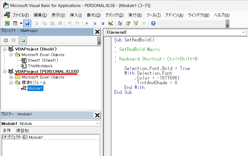Open the 編集(E) menu
This screenshot has height=156, width=248.
point(40,15)
